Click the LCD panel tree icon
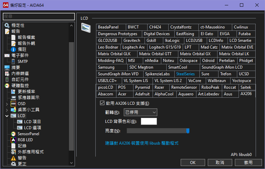This screenshot has height=169, width=265. tap(13, 115)
